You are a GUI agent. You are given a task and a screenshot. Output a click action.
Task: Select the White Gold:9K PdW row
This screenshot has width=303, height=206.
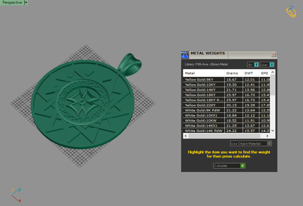click(227, 110)
